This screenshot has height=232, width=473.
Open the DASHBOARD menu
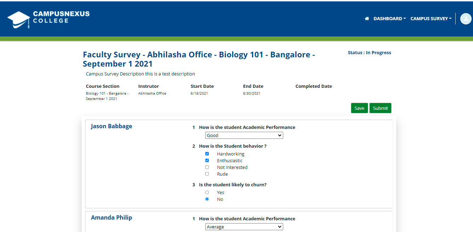point(388,18)
